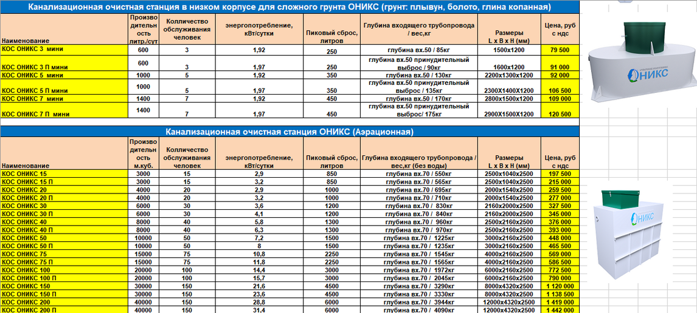Select the size cell '1500x1200'
Viewport: 697px width, 313px height.
tap(510, 50)
